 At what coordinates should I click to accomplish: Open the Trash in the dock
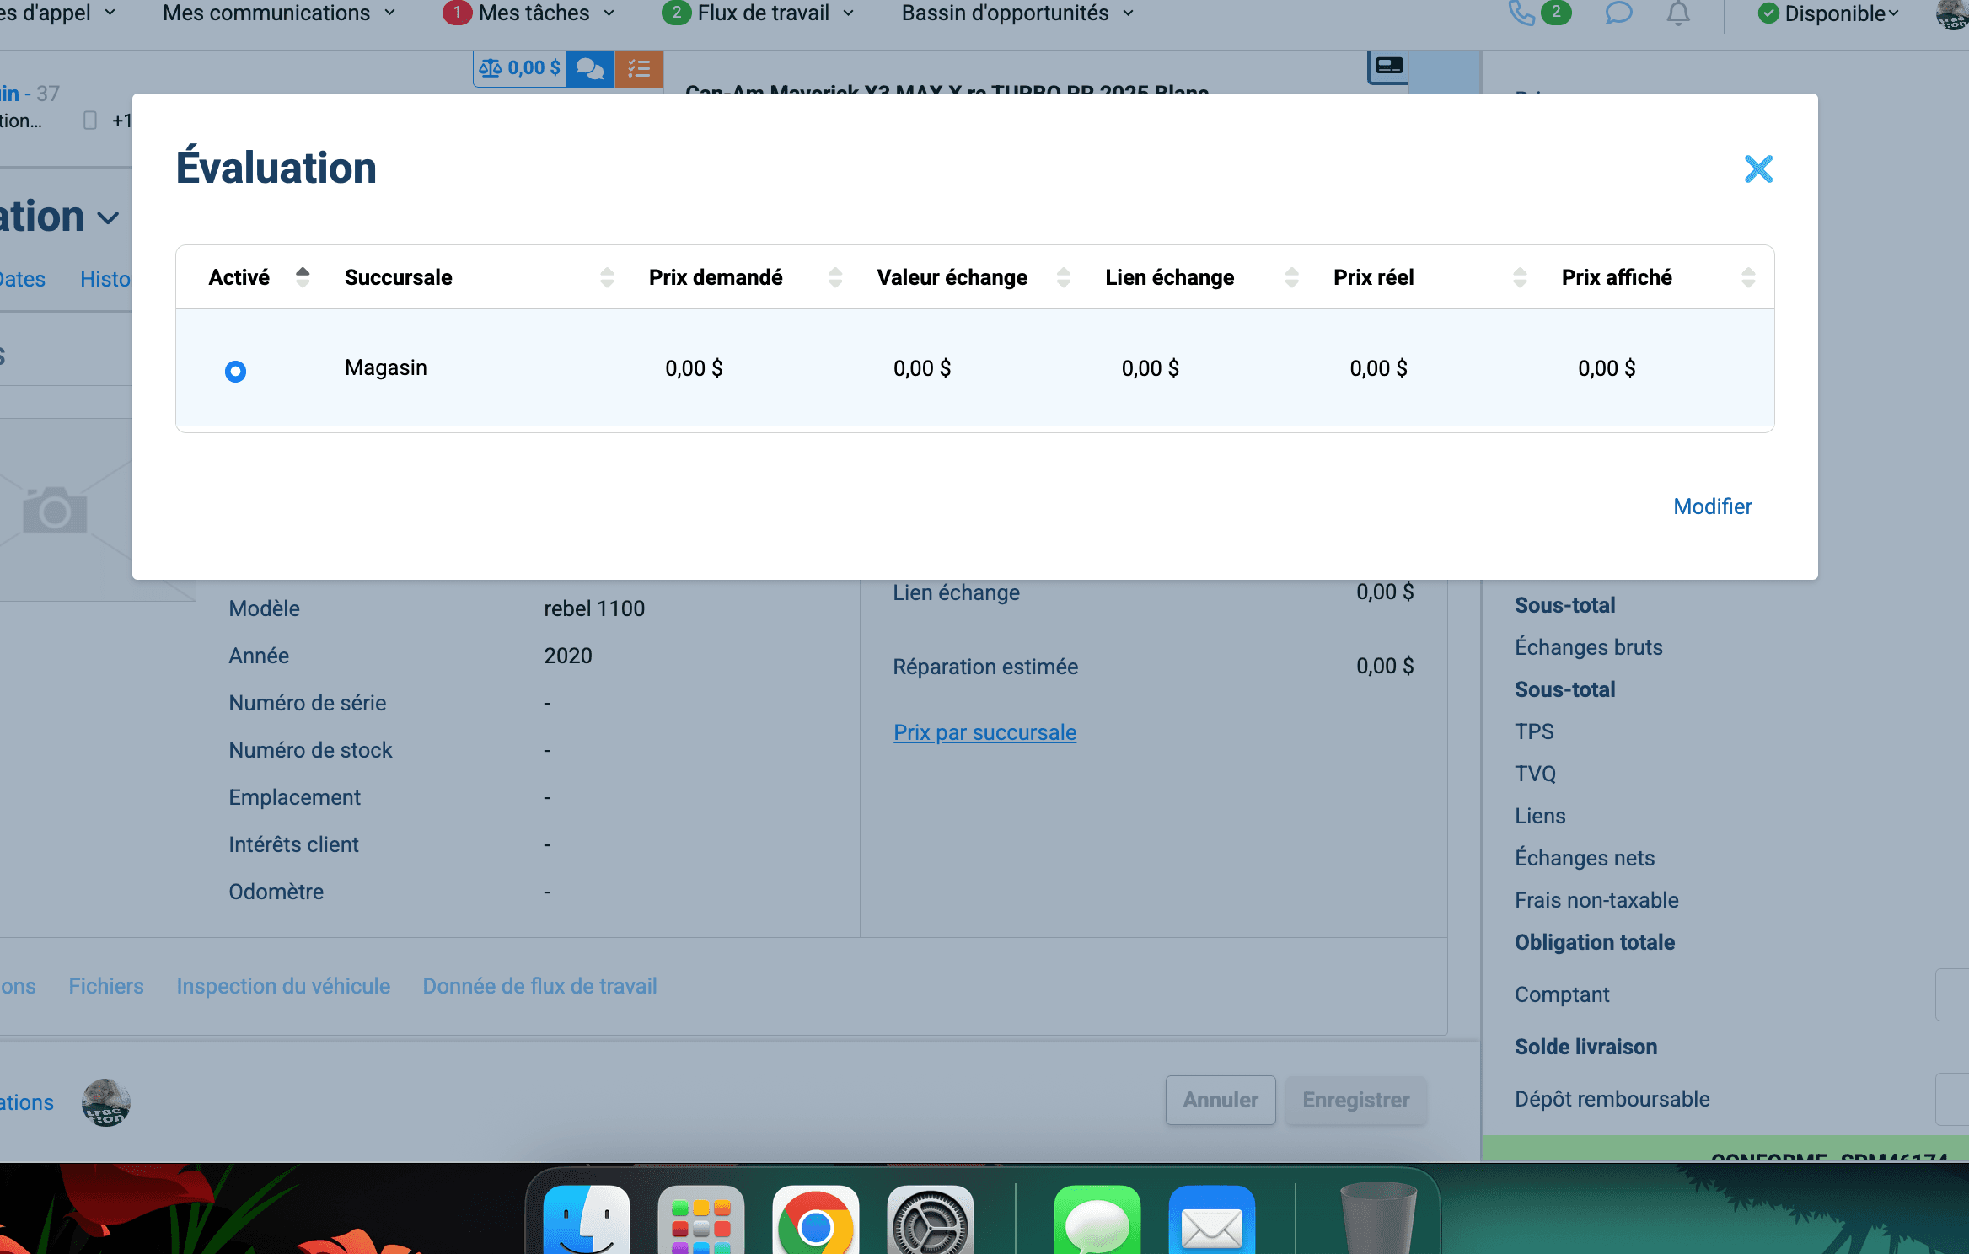point(1379,1219)
